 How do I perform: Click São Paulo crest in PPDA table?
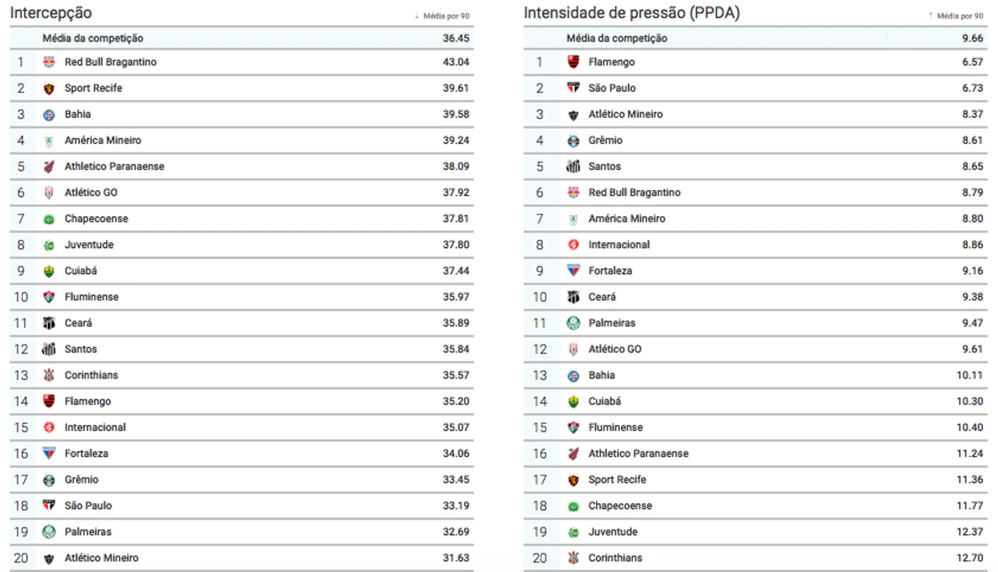(573, 88)
